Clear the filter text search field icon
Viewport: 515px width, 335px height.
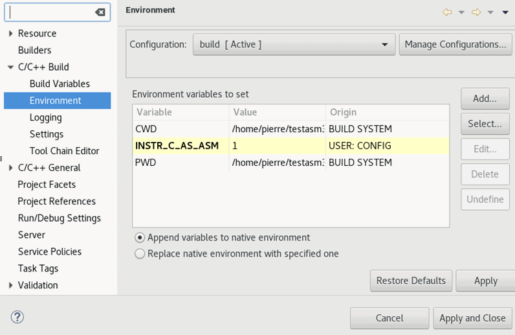click(x=100, y=12)
